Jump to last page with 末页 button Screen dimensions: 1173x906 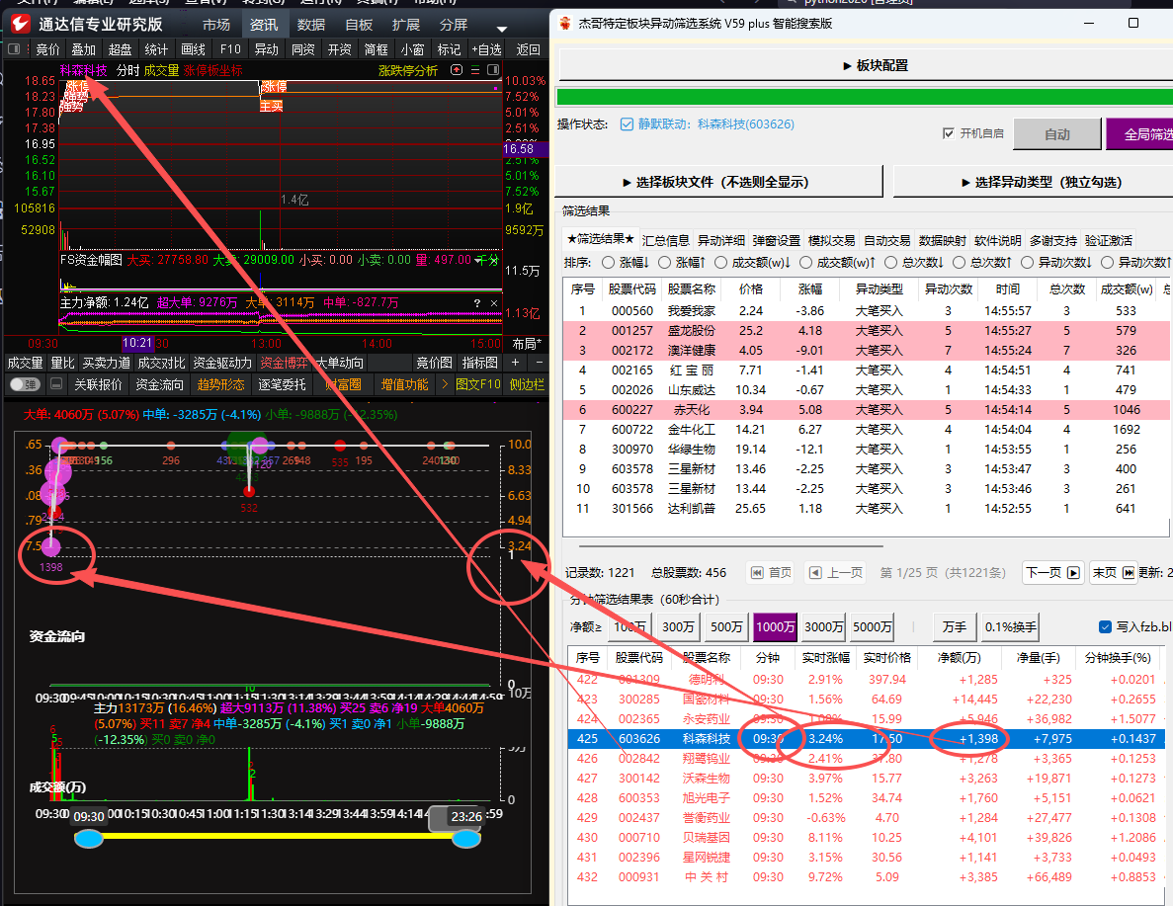(x=1113, y=572)
